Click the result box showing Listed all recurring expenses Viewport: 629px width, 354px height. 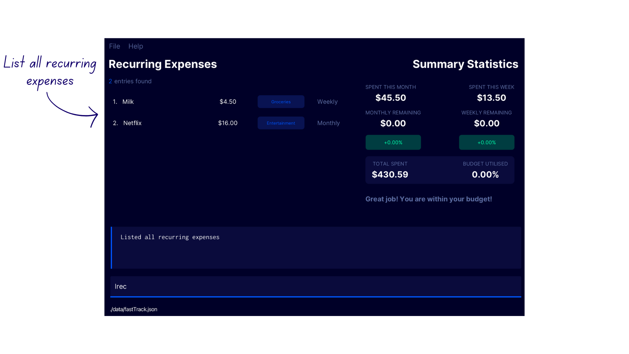[x=316, y=248]
